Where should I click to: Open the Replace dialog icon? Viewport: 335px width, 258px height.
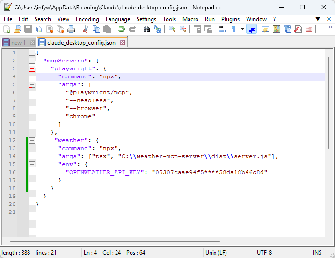(x=158, y=29)
